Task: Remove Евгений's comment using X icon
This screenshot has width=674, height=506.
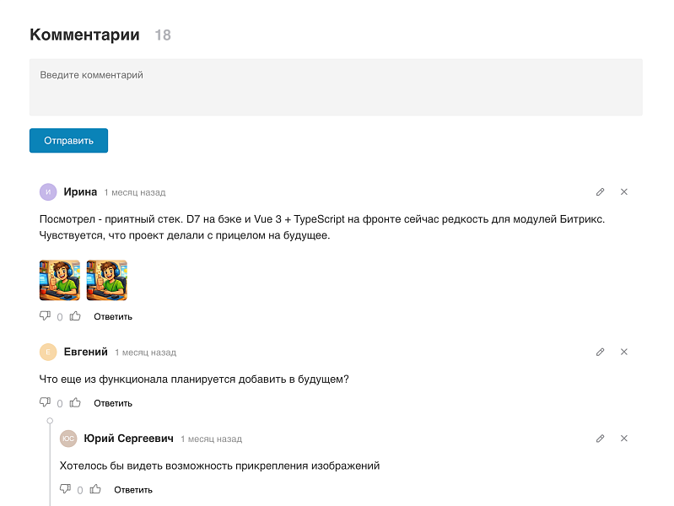Action: [x=624, y=352]
